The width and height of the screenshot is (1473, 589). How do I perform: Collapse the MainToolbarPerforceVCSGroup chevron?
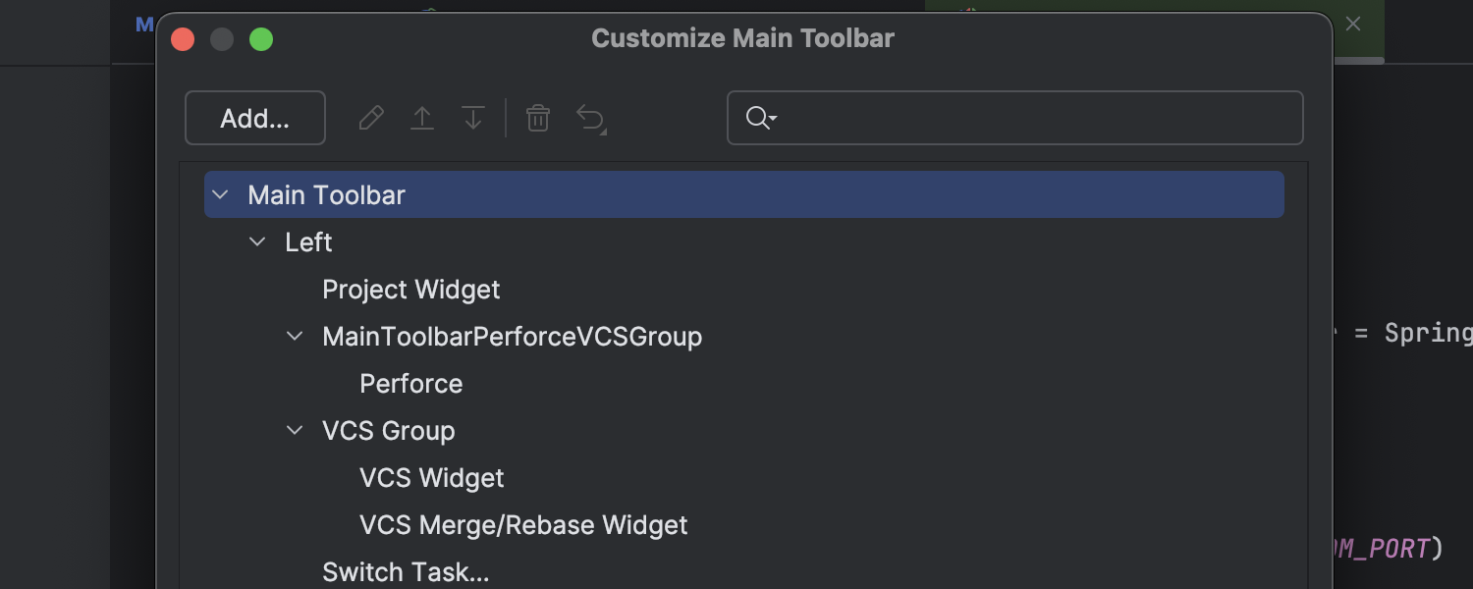click(295, 337)
